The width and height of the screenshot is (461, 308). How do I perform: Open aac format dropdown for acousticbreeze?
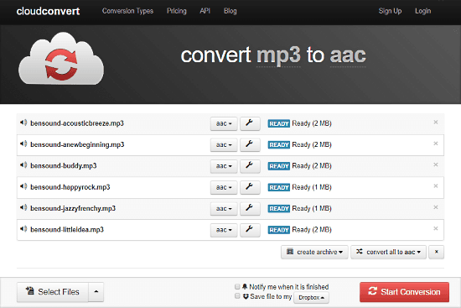224,123
